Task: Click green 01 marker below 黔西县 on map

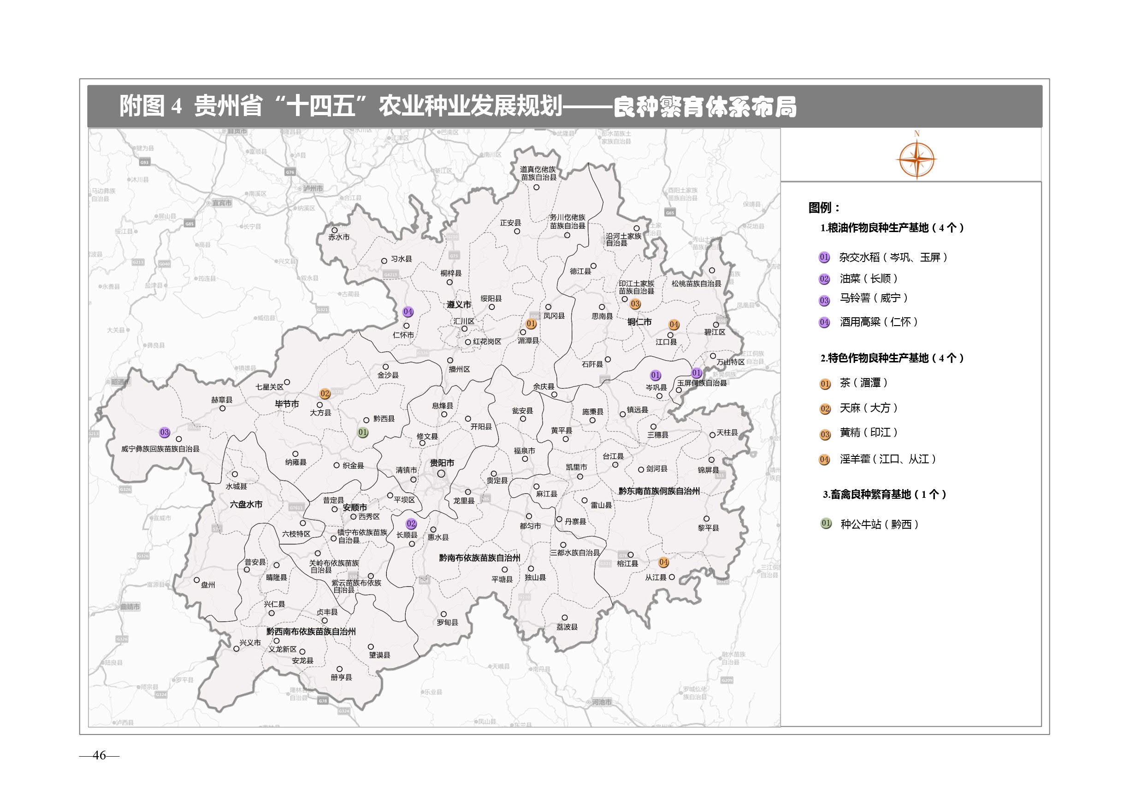Action: 363,432
